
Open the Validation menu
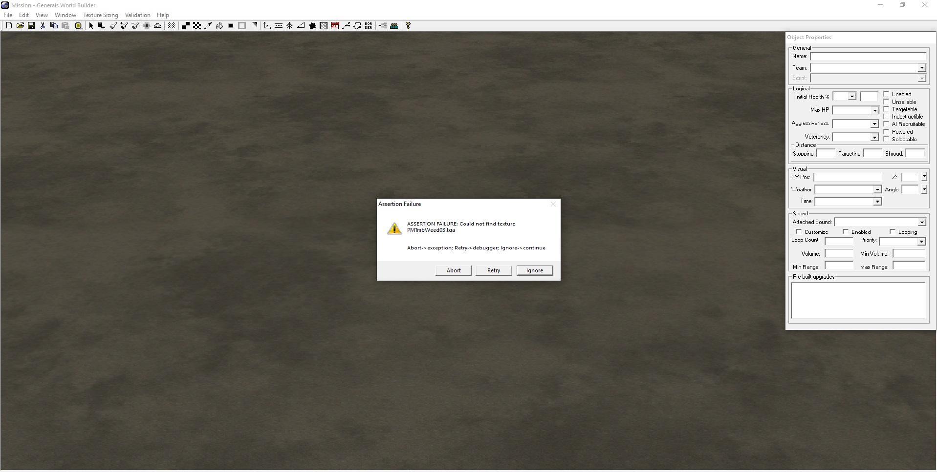point(137,15)
